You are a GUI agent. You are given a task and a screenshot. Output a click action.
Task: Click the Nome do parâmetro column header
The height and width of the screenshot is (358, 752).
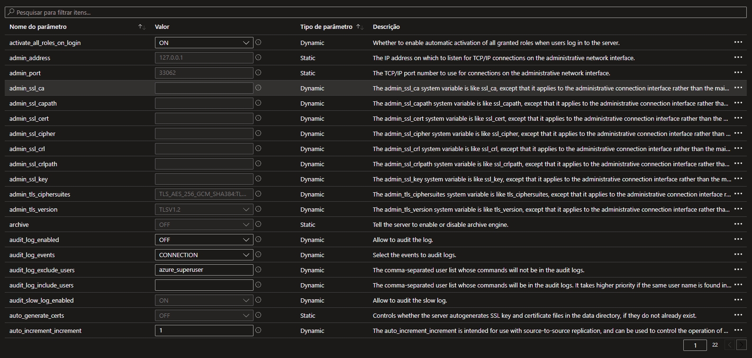point(38,27)
